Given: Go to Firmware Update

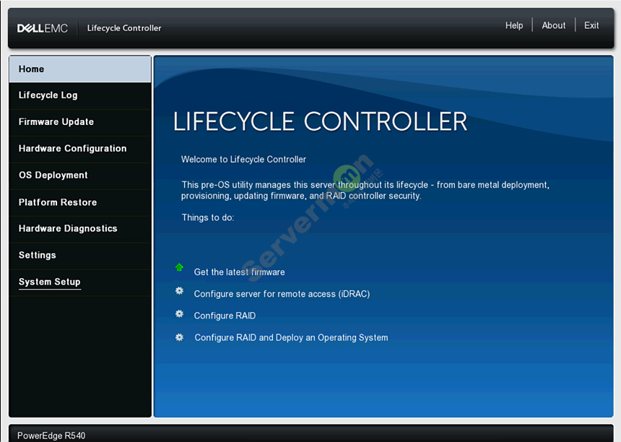Looking at the screenshot, I should click(x=80, y=122).
